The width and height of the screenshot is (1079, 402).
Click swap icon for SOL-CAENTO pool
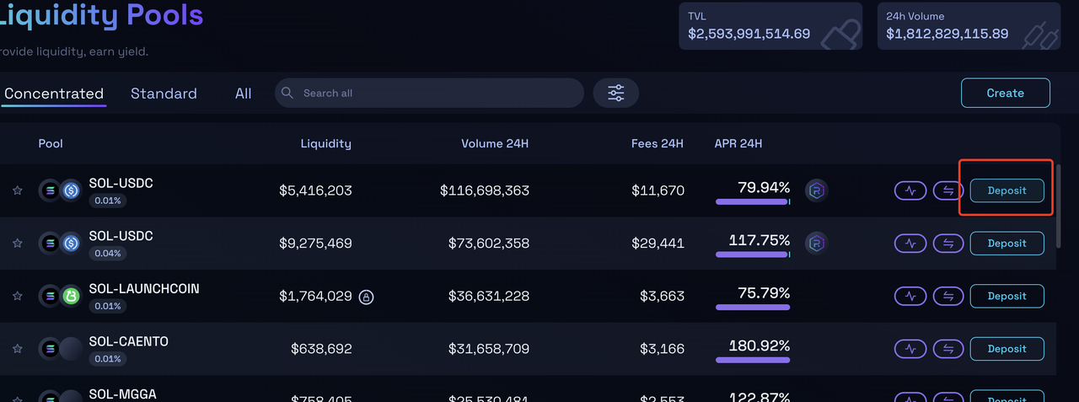[948, 349]
